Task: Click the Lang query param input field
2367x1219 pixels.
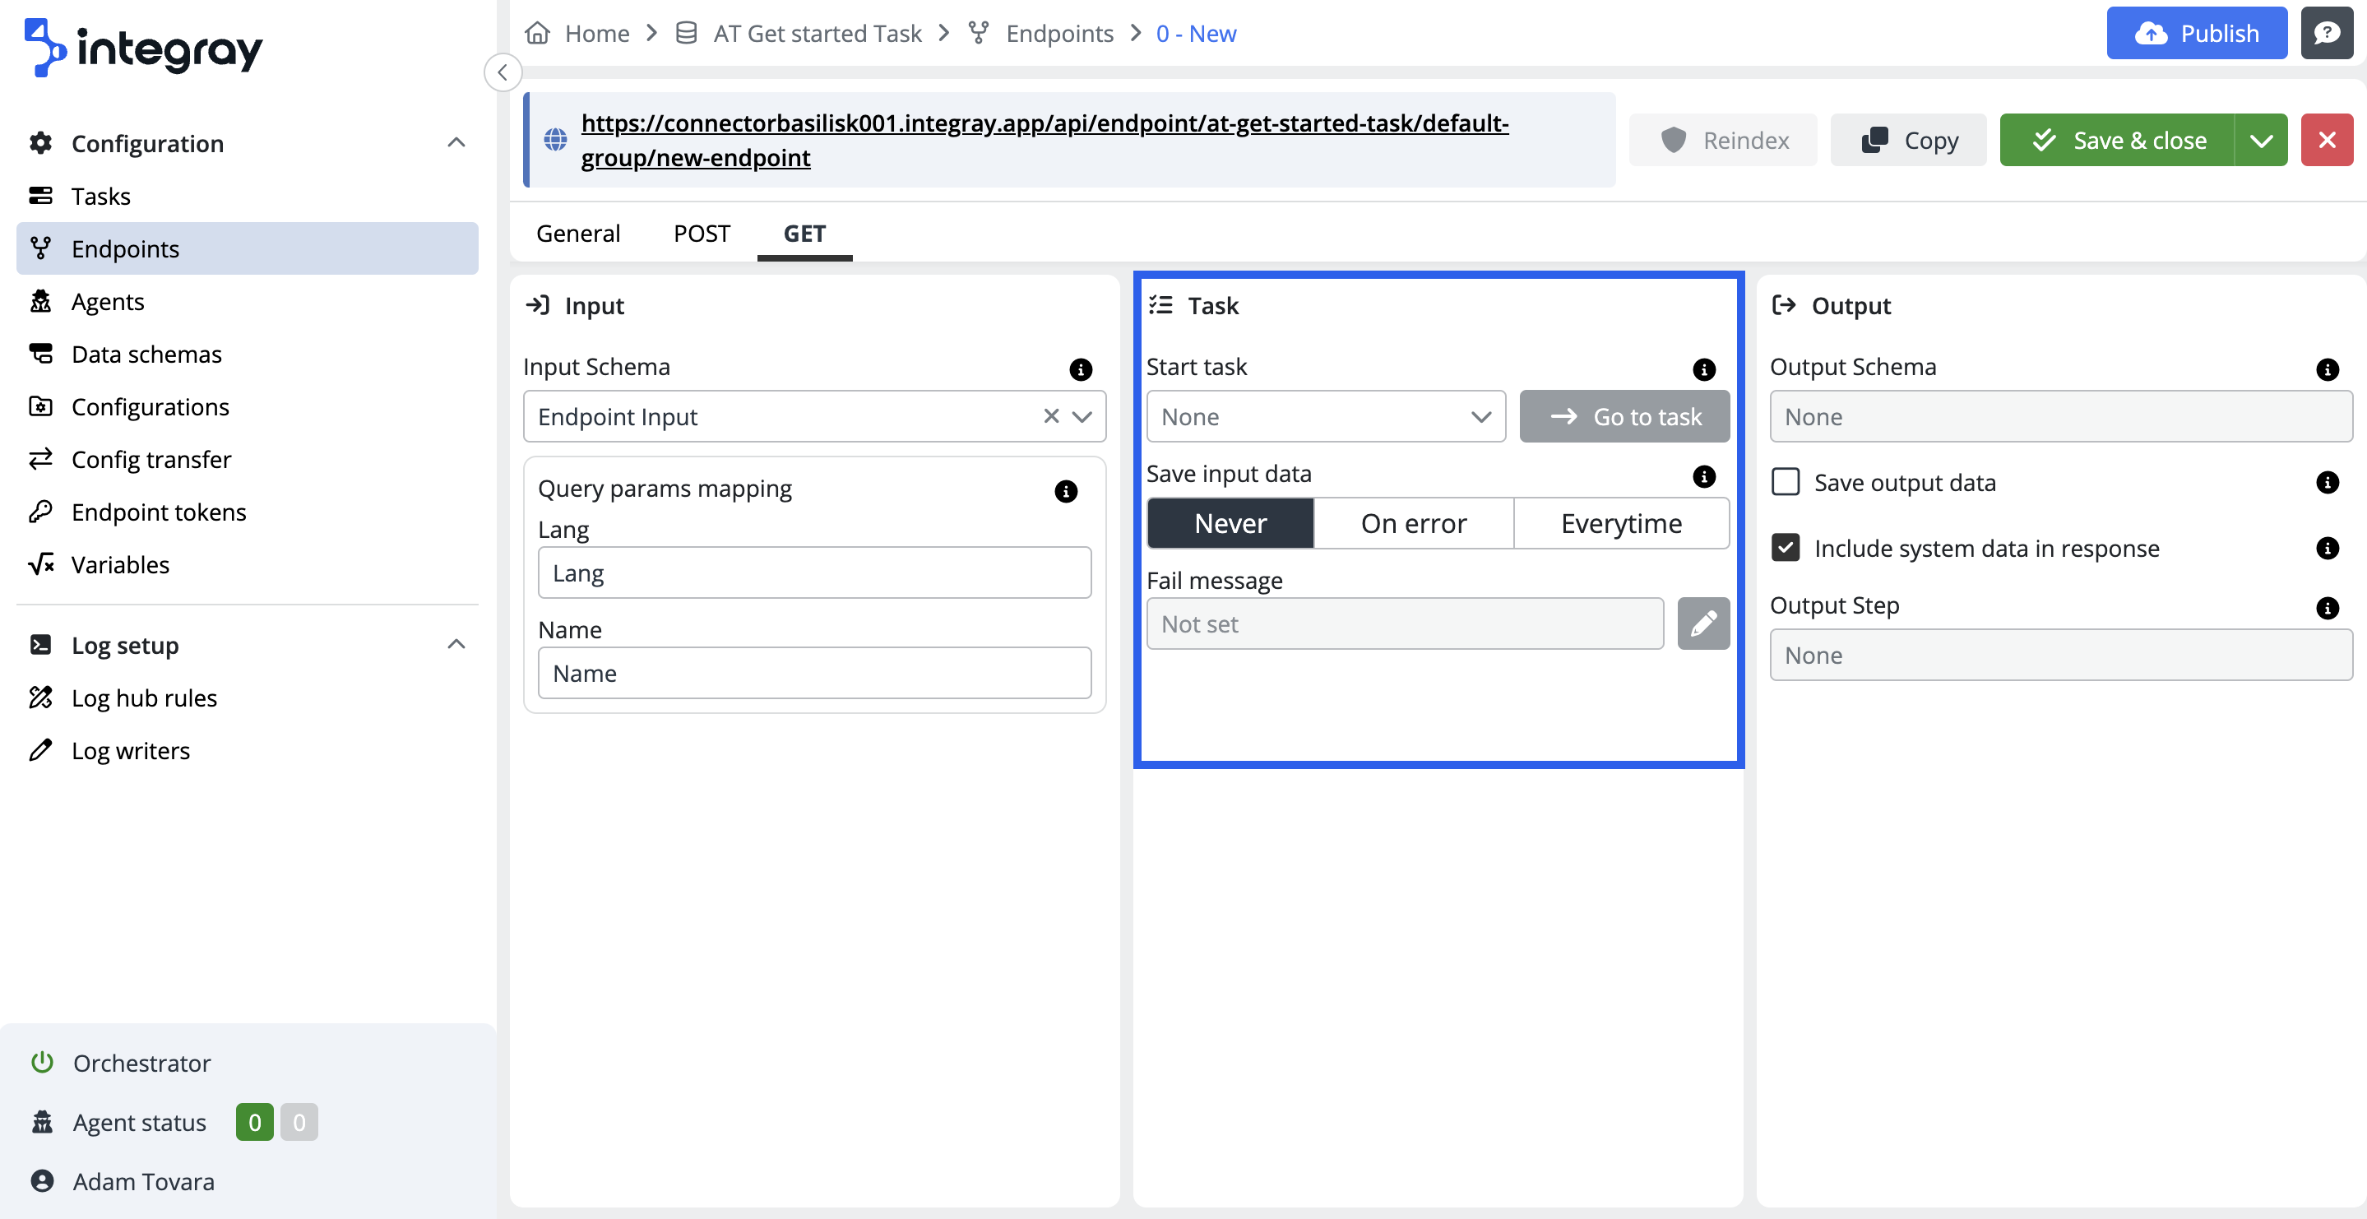Action: (813, 572)
